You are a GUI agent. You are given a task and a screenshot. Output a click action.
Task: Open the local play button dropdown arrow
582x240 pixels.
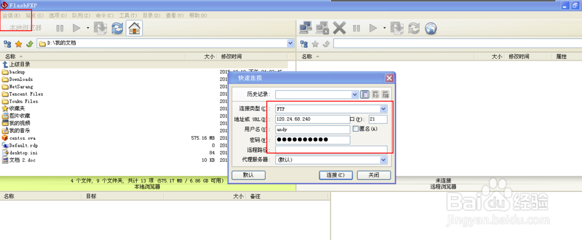(88, 28)
